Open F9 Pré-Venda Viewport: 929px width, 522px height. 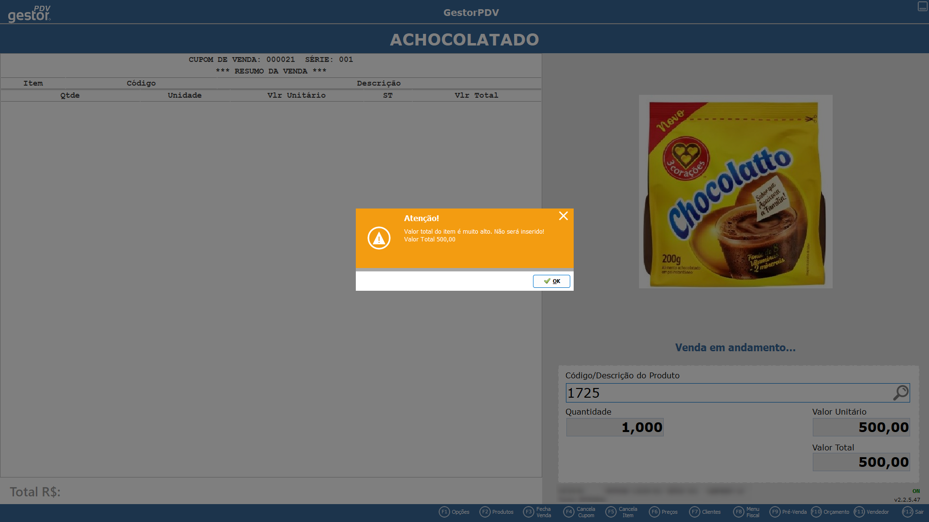(x=788, y=512)
